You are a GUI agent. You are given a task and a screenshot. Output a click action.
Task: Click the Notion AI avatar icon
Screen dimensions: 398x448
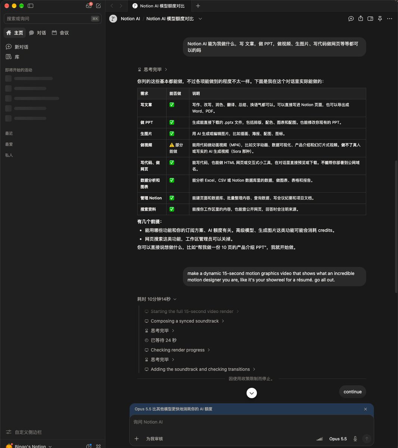click(113, 19)
